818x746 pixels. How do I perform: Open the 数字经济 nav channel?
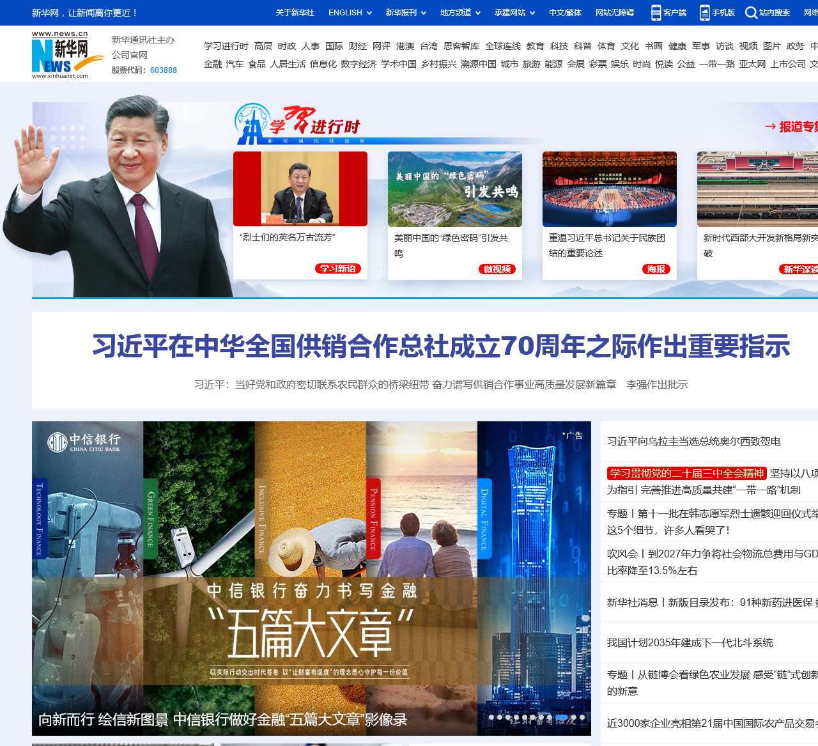click(x=359, y=64)
